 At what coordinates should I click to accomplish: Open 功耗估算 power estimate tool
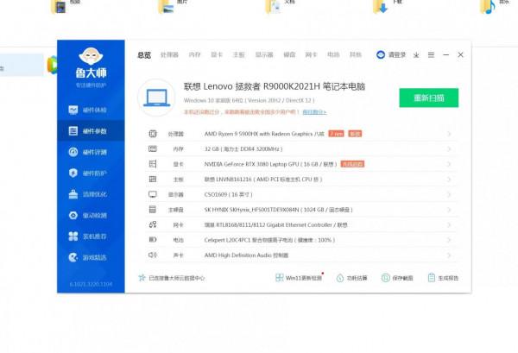[x=352, y=278]
